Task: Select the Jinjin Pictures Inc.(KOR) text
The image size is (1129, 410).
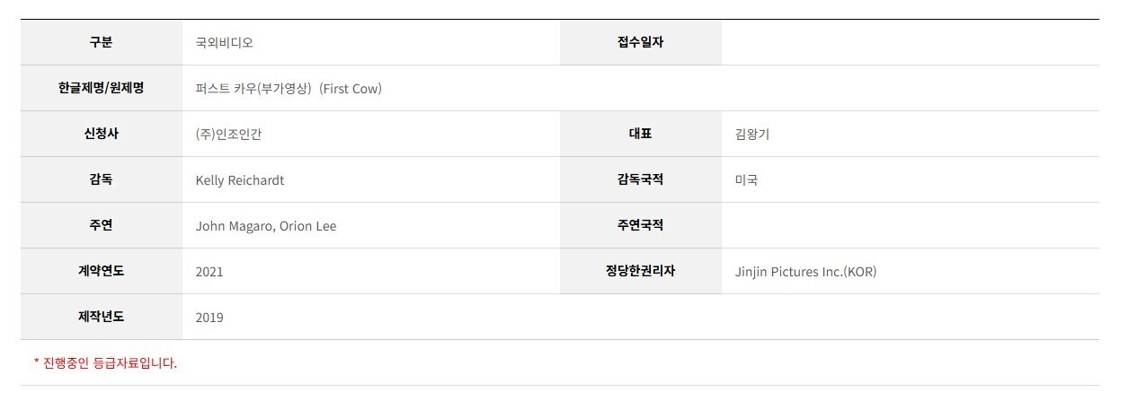Action: tap(805, 272)
